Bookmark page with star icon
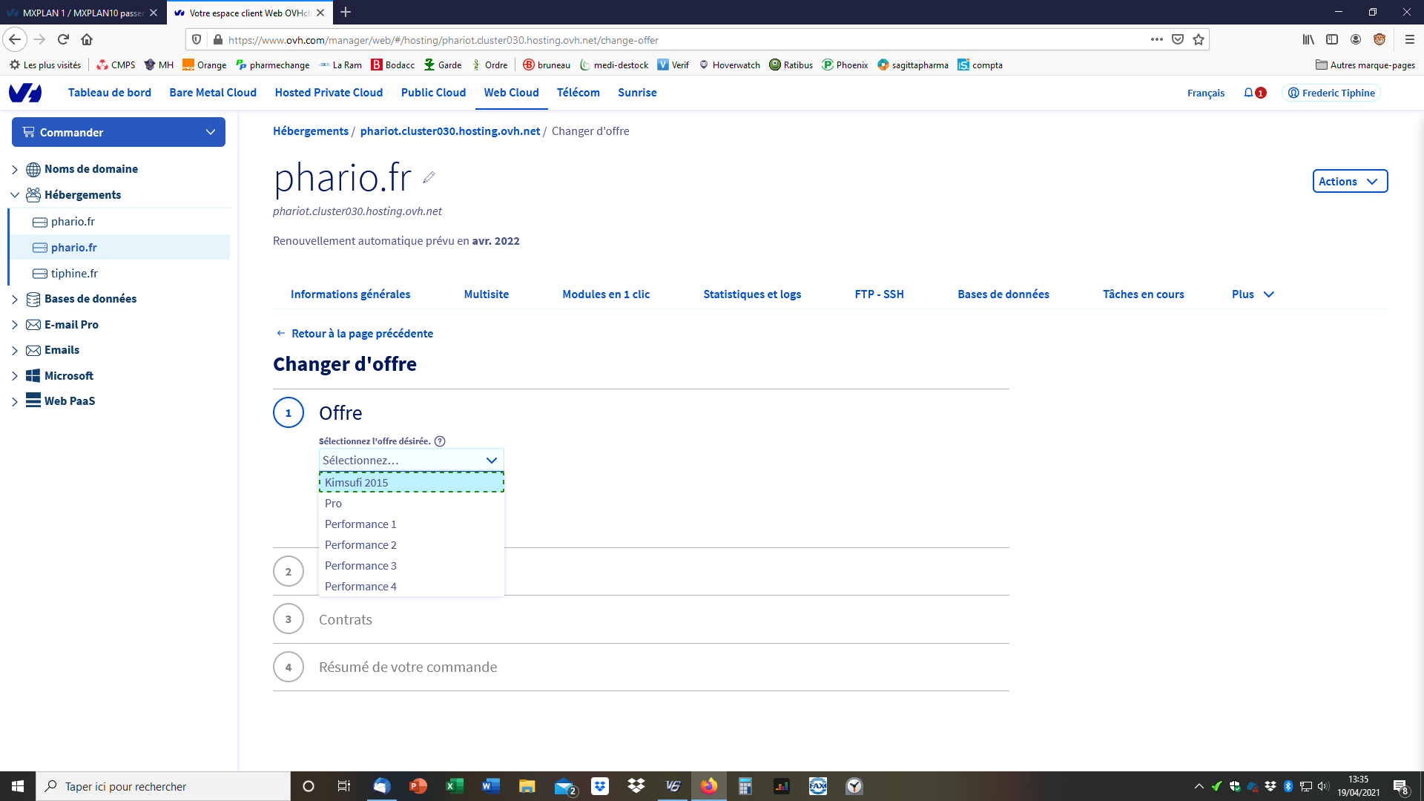 click(x=1199, y=39)
